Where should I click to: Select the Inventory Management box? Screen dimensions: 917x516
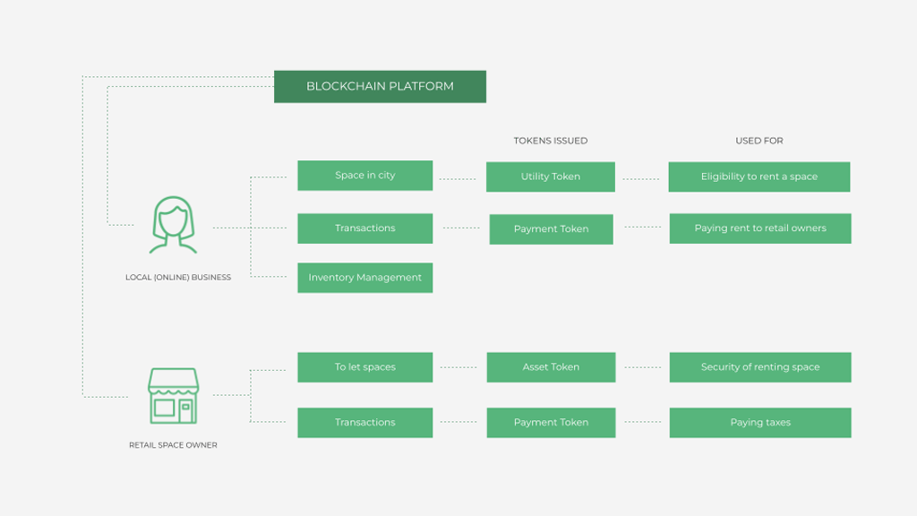364,278
